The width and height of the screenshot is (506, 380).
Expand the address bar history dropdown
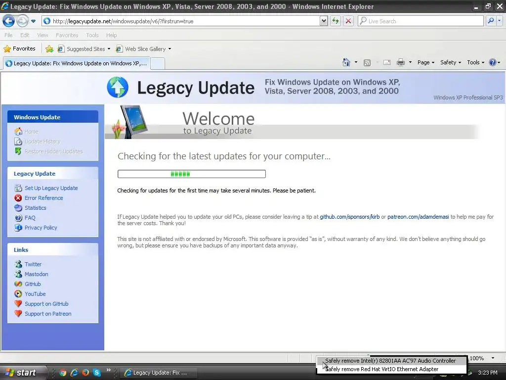coord(324,21)
